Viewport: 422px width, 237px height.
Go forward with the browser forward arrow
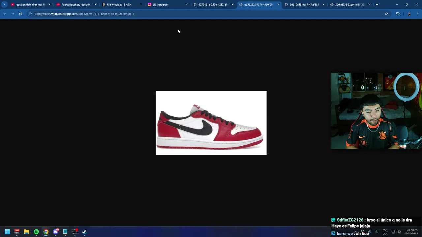pyautogui.click(x=13, y=14)
